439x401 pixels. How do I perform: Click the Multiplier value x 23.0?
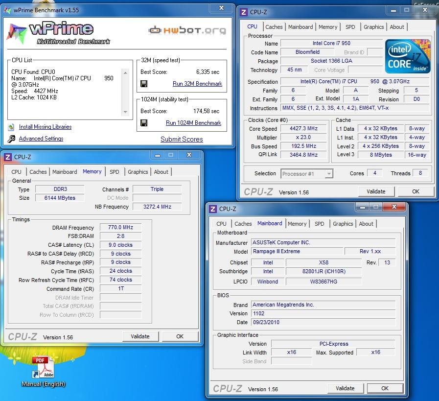(x=303, y=137)
